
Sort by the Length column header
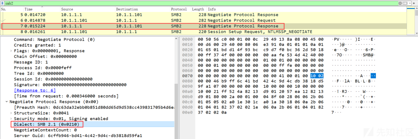point(198,9)
